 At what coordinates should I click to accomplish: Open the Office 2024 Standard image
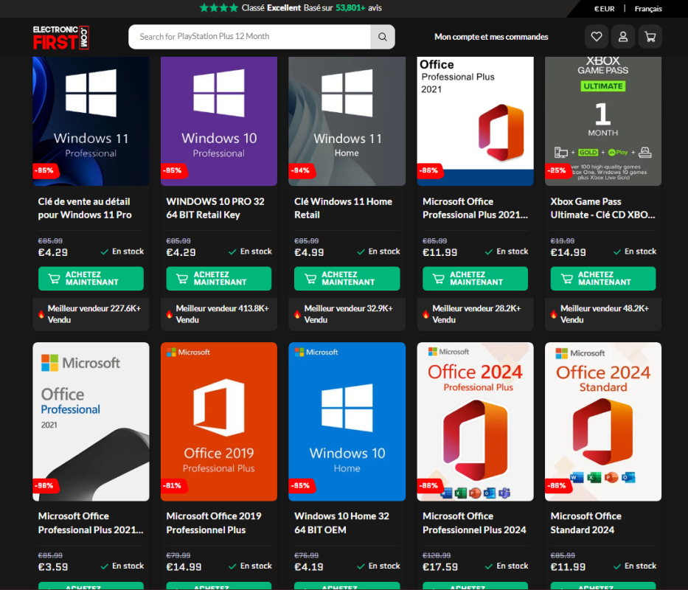pos(603,421)
